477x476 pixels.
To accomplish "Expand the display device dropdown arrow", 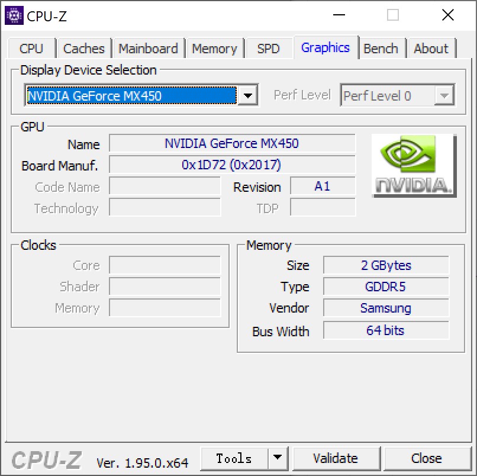I will pos(247,95).
